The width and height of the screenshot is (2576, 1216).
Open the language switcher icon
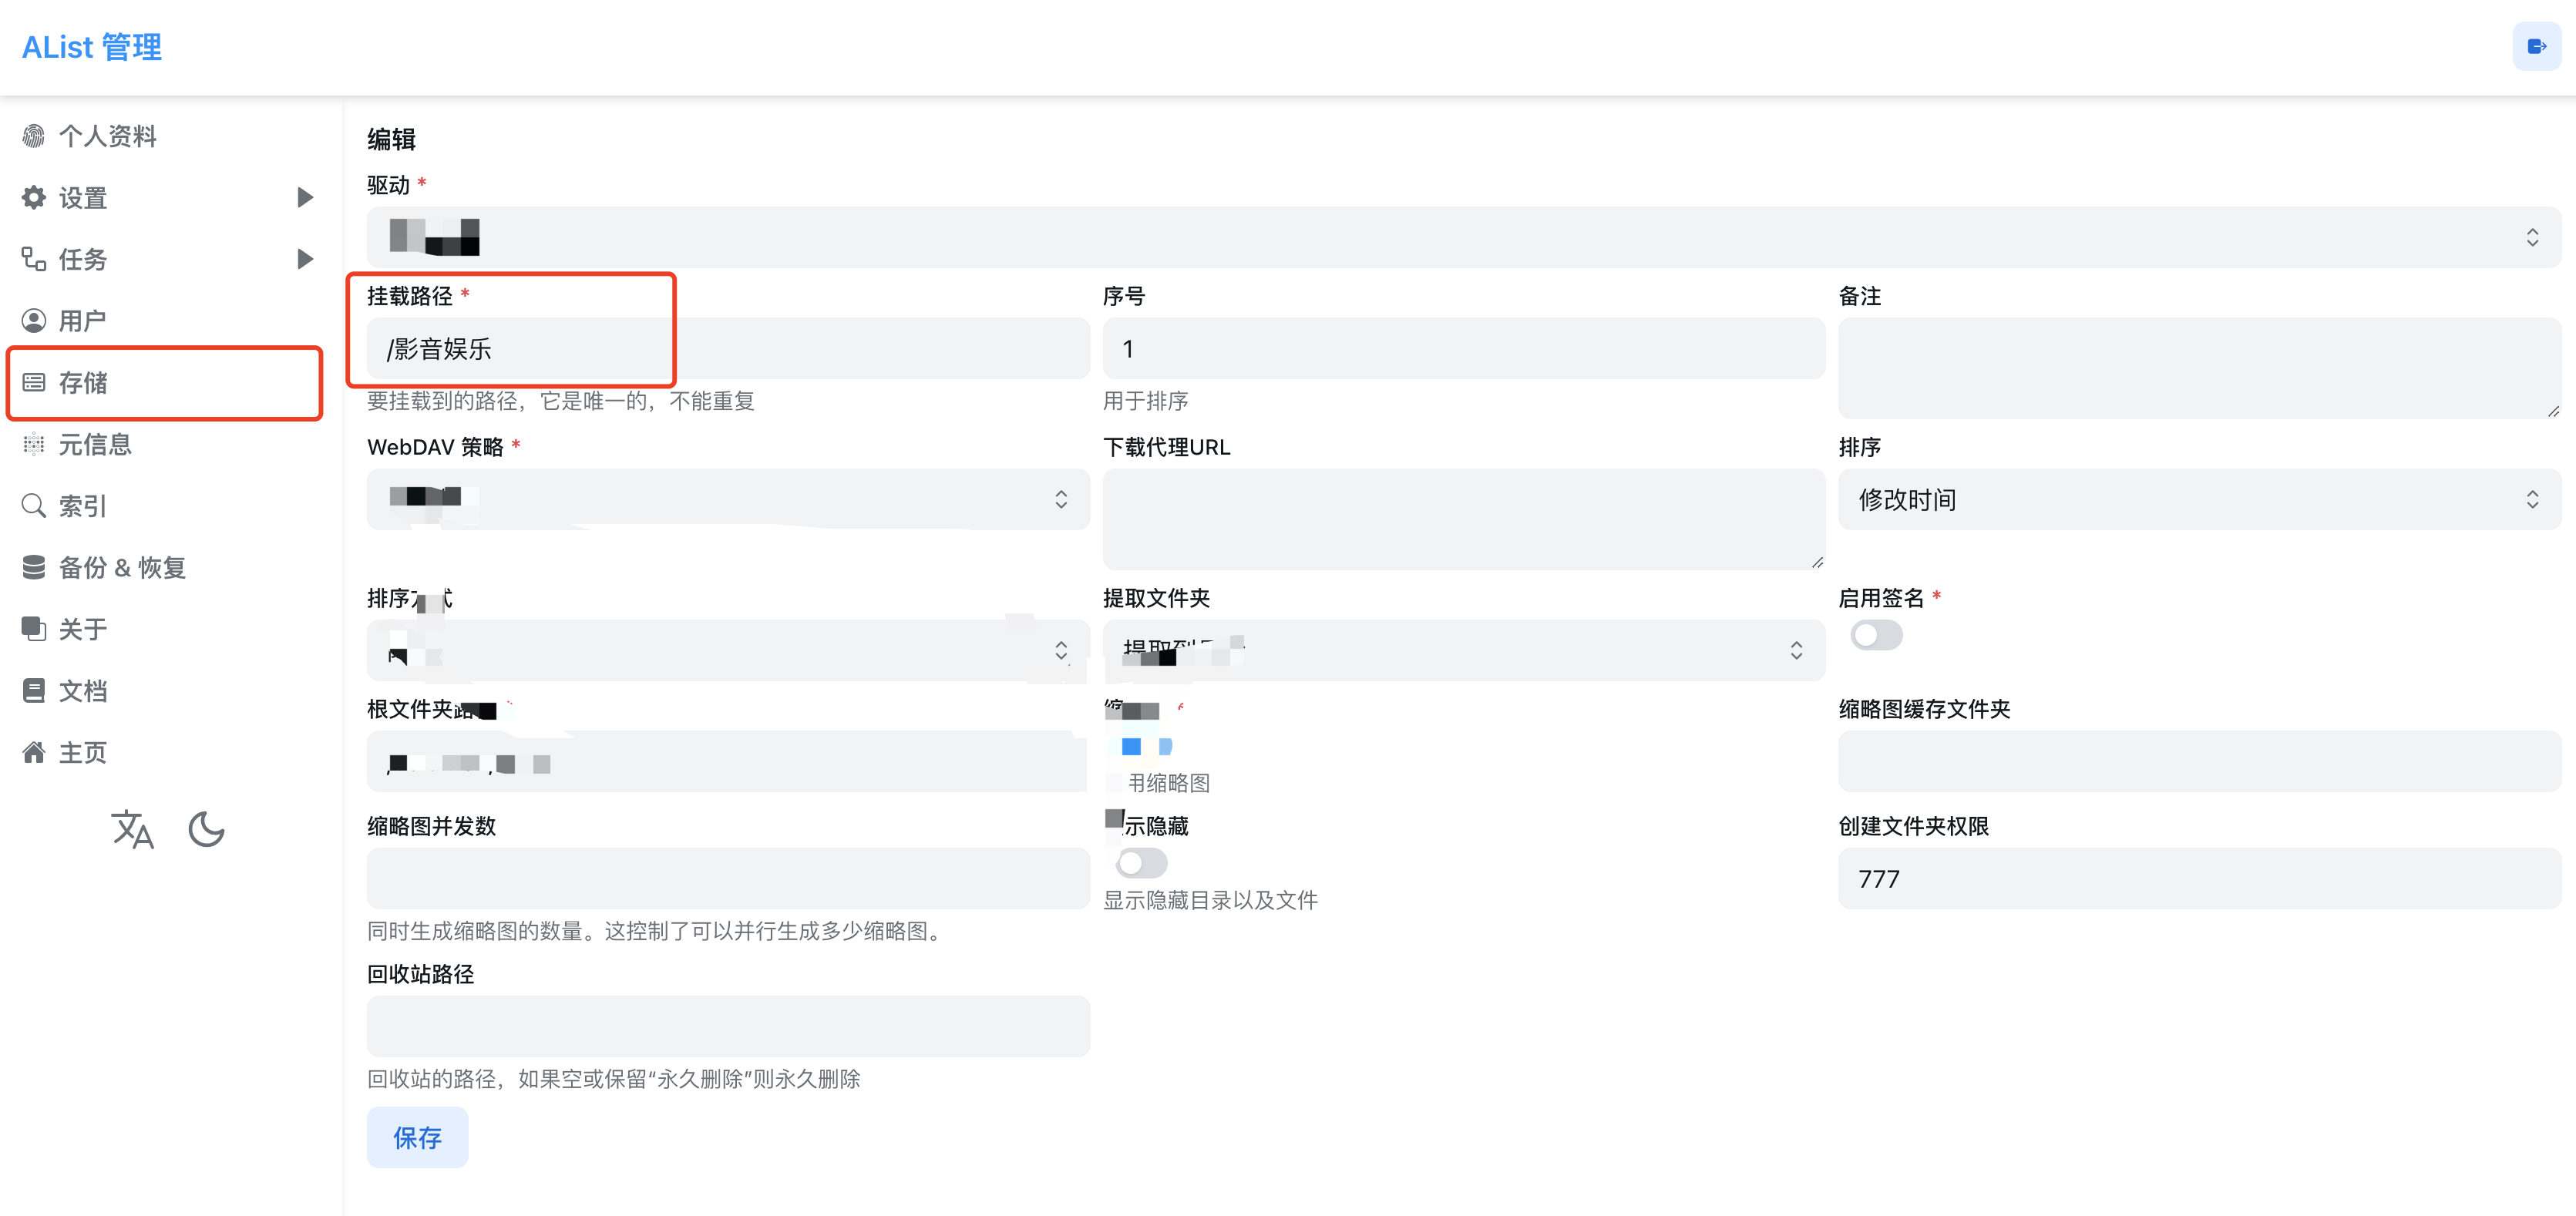[x=133, y=829]
